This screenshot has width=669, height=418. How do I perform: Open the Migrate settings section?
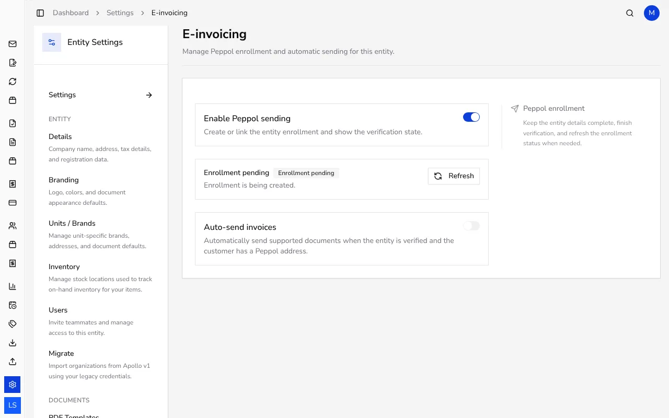click(x=101, y=364)
